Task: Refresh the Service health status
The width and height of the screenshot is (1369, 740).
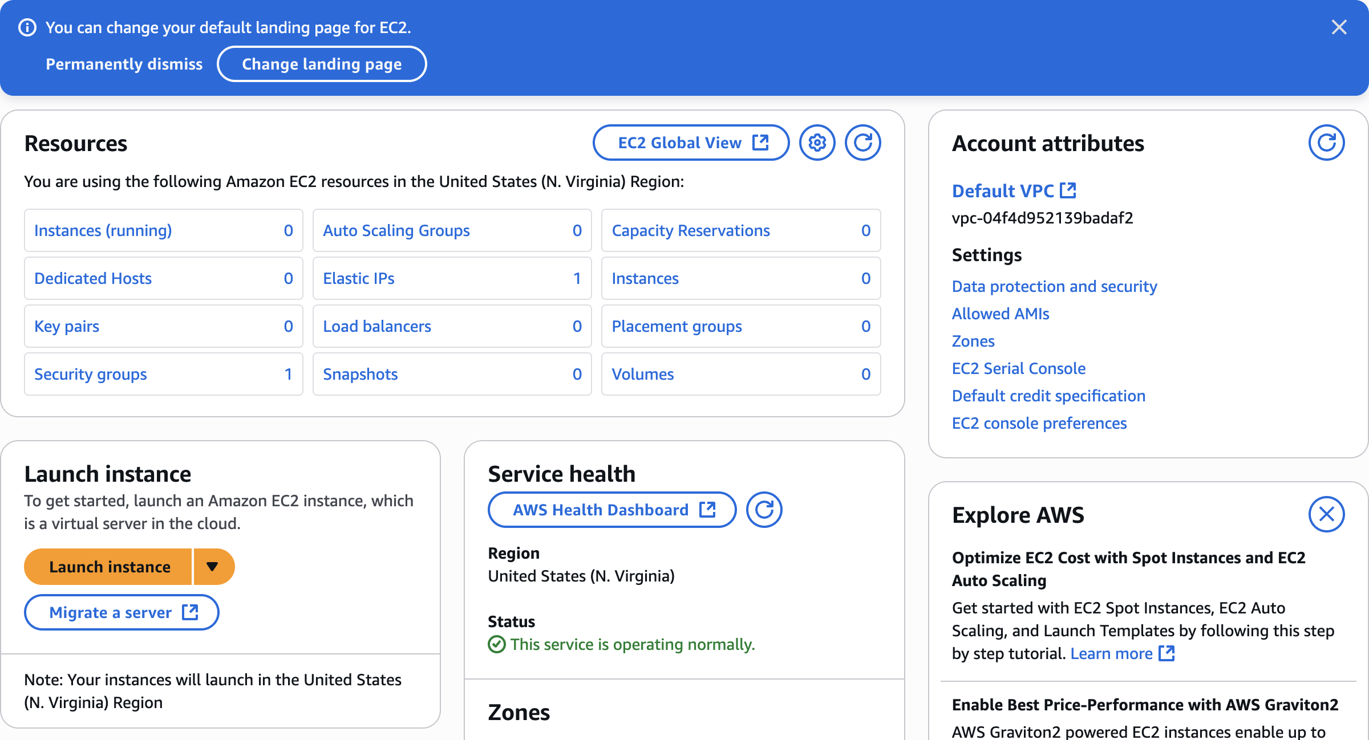Action: click(x=764, y=510)
